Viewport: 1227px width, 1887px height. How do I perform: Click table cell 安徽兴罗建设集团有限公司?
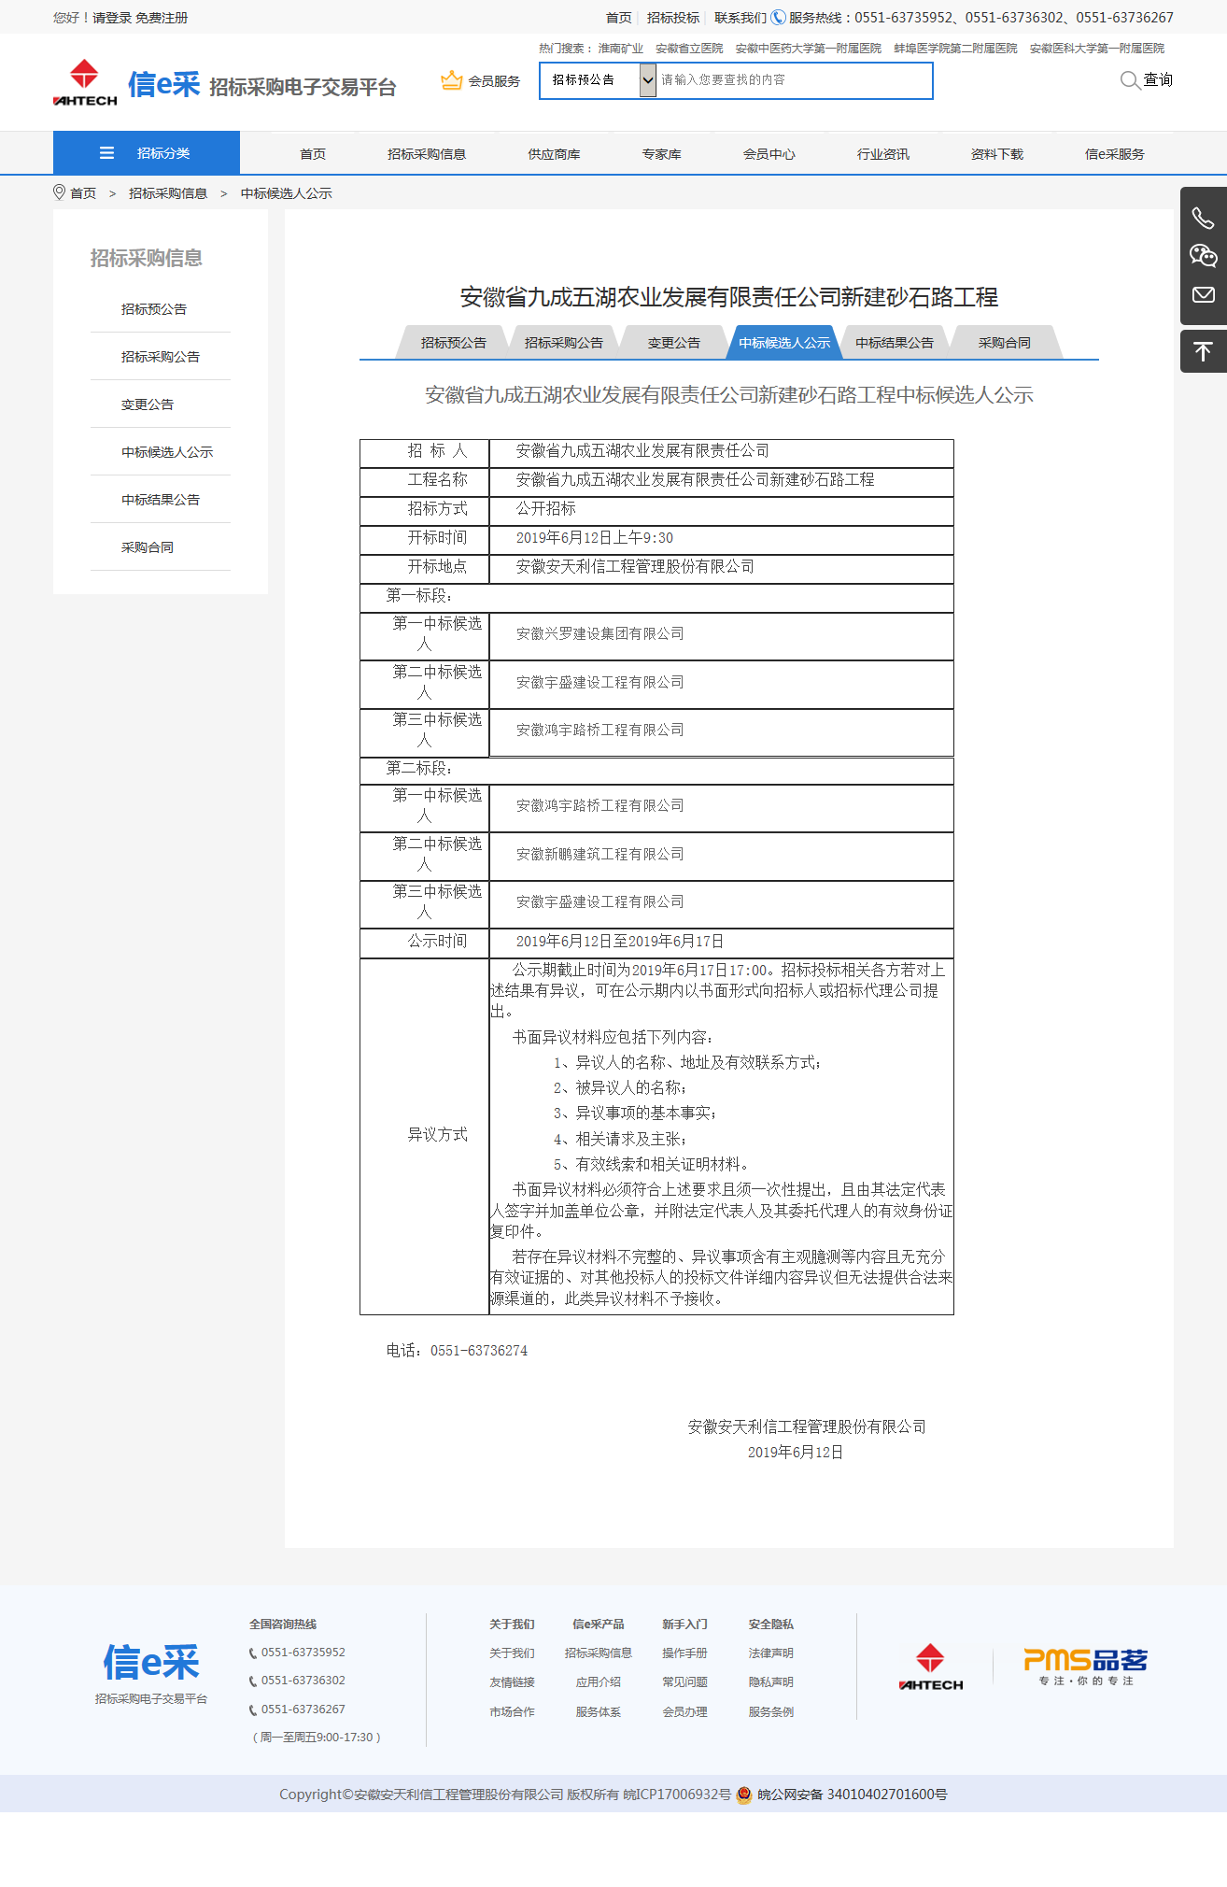721,635
